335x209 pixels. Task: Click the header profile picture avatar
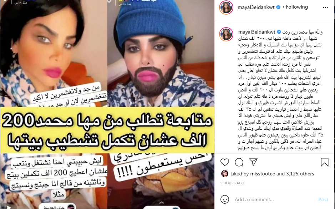[x=226, y=8]
